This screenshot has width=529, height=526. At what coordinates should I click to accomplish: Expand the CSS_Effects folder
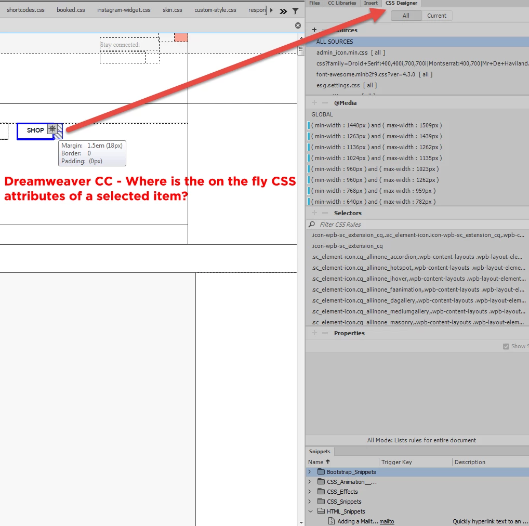(x=310, y=491)
